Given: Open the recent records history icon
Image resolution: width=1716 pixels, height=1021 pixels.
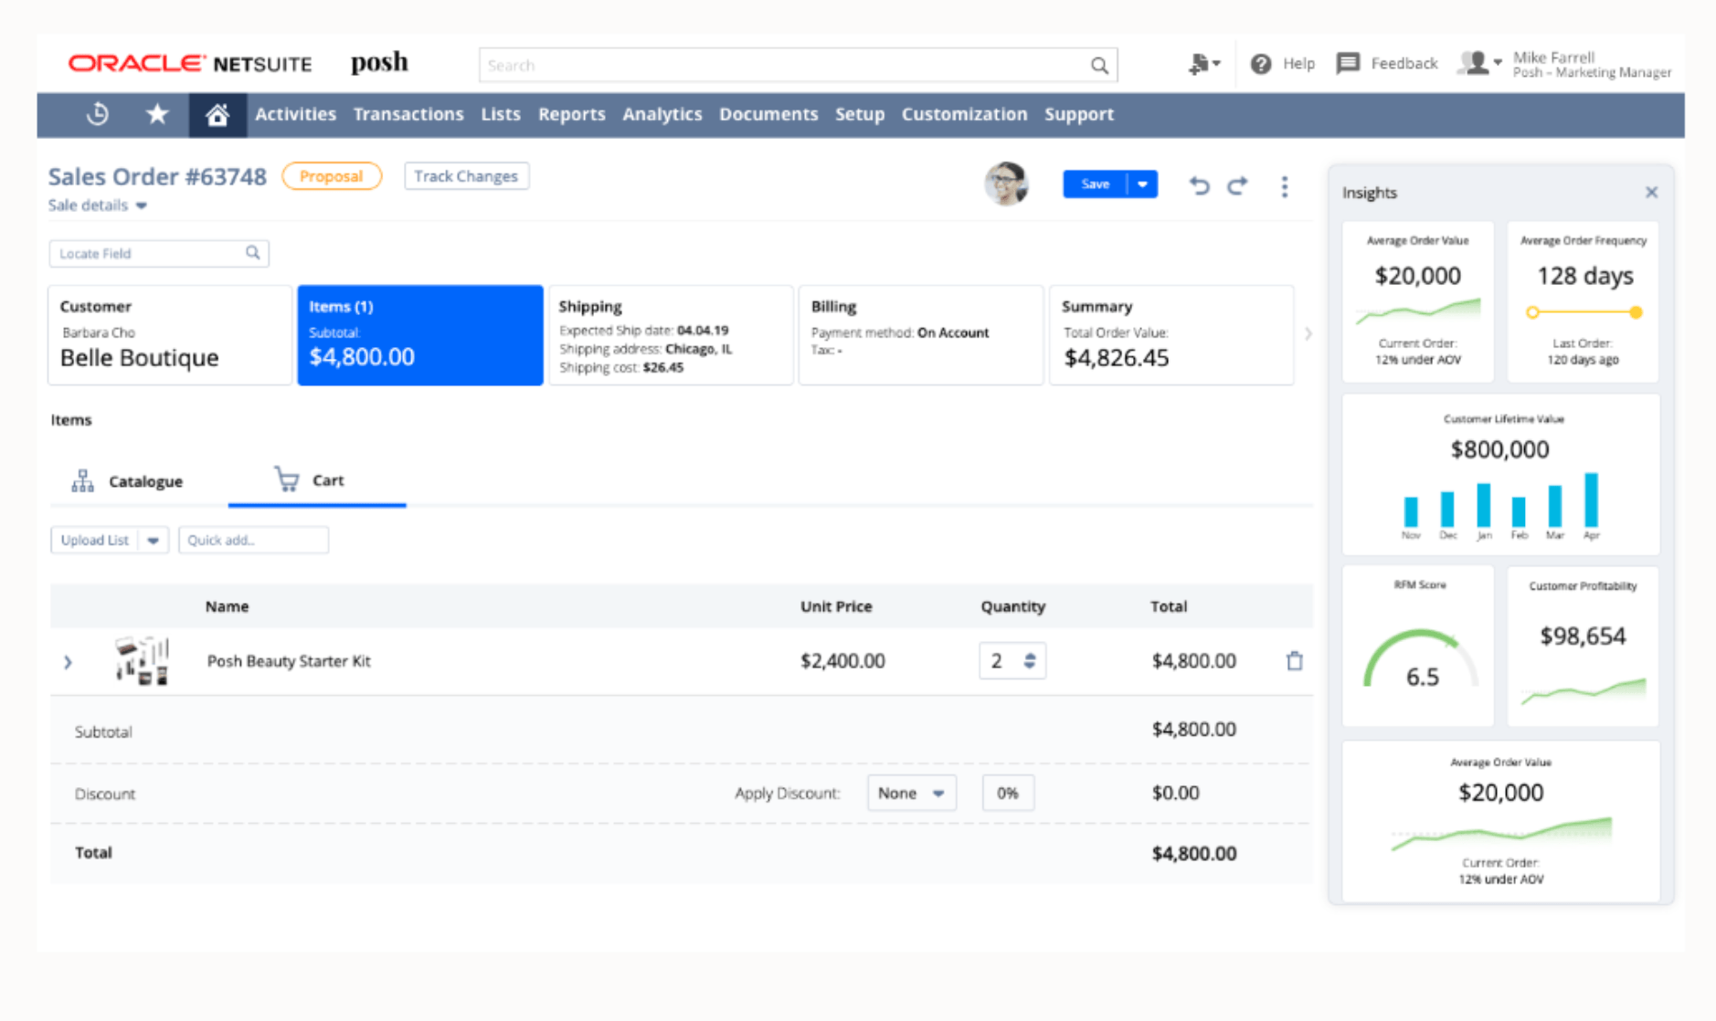Looking at the screenshot, I should click(x=98, y=114).
